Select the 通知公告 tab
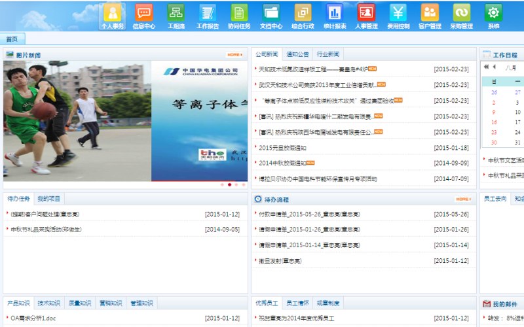The height and width of the screenshot is (327, 524). click(297, 54)
